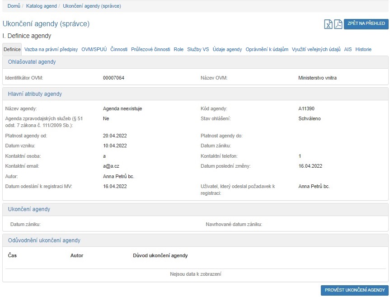Screen dimensions: 390x297
Task: Select the Definice tab
Action: (12, 49)
